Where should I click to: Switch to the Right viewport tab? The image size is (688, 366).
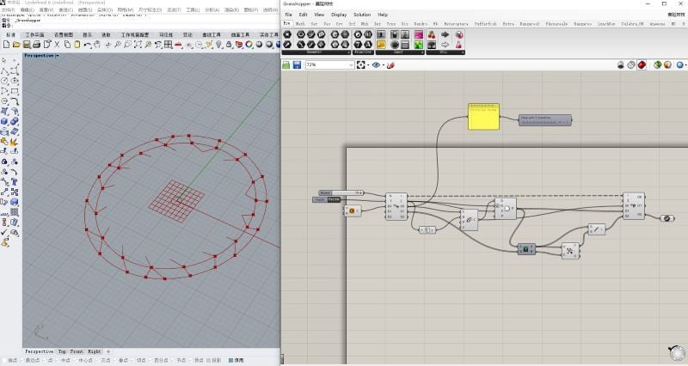(95, 351)
